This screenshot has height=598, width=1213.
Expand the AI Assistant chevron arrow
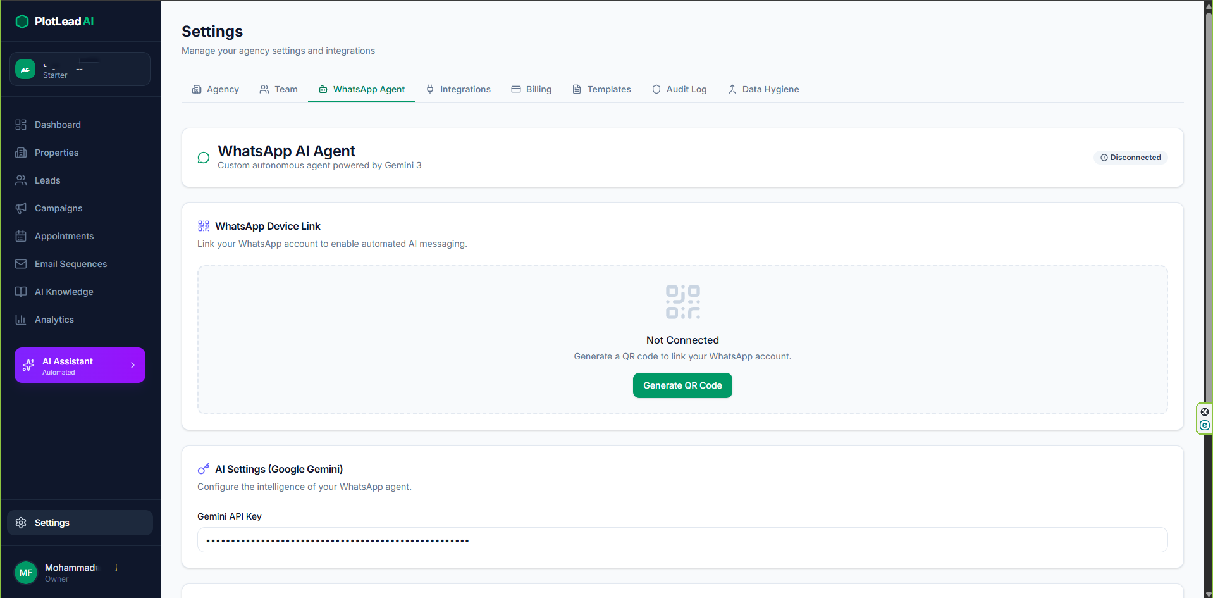(x=133, y=365)
